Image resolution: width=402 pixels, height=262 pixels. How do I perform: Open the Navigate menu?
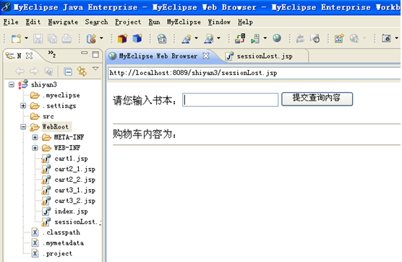(x=63, y=22)
